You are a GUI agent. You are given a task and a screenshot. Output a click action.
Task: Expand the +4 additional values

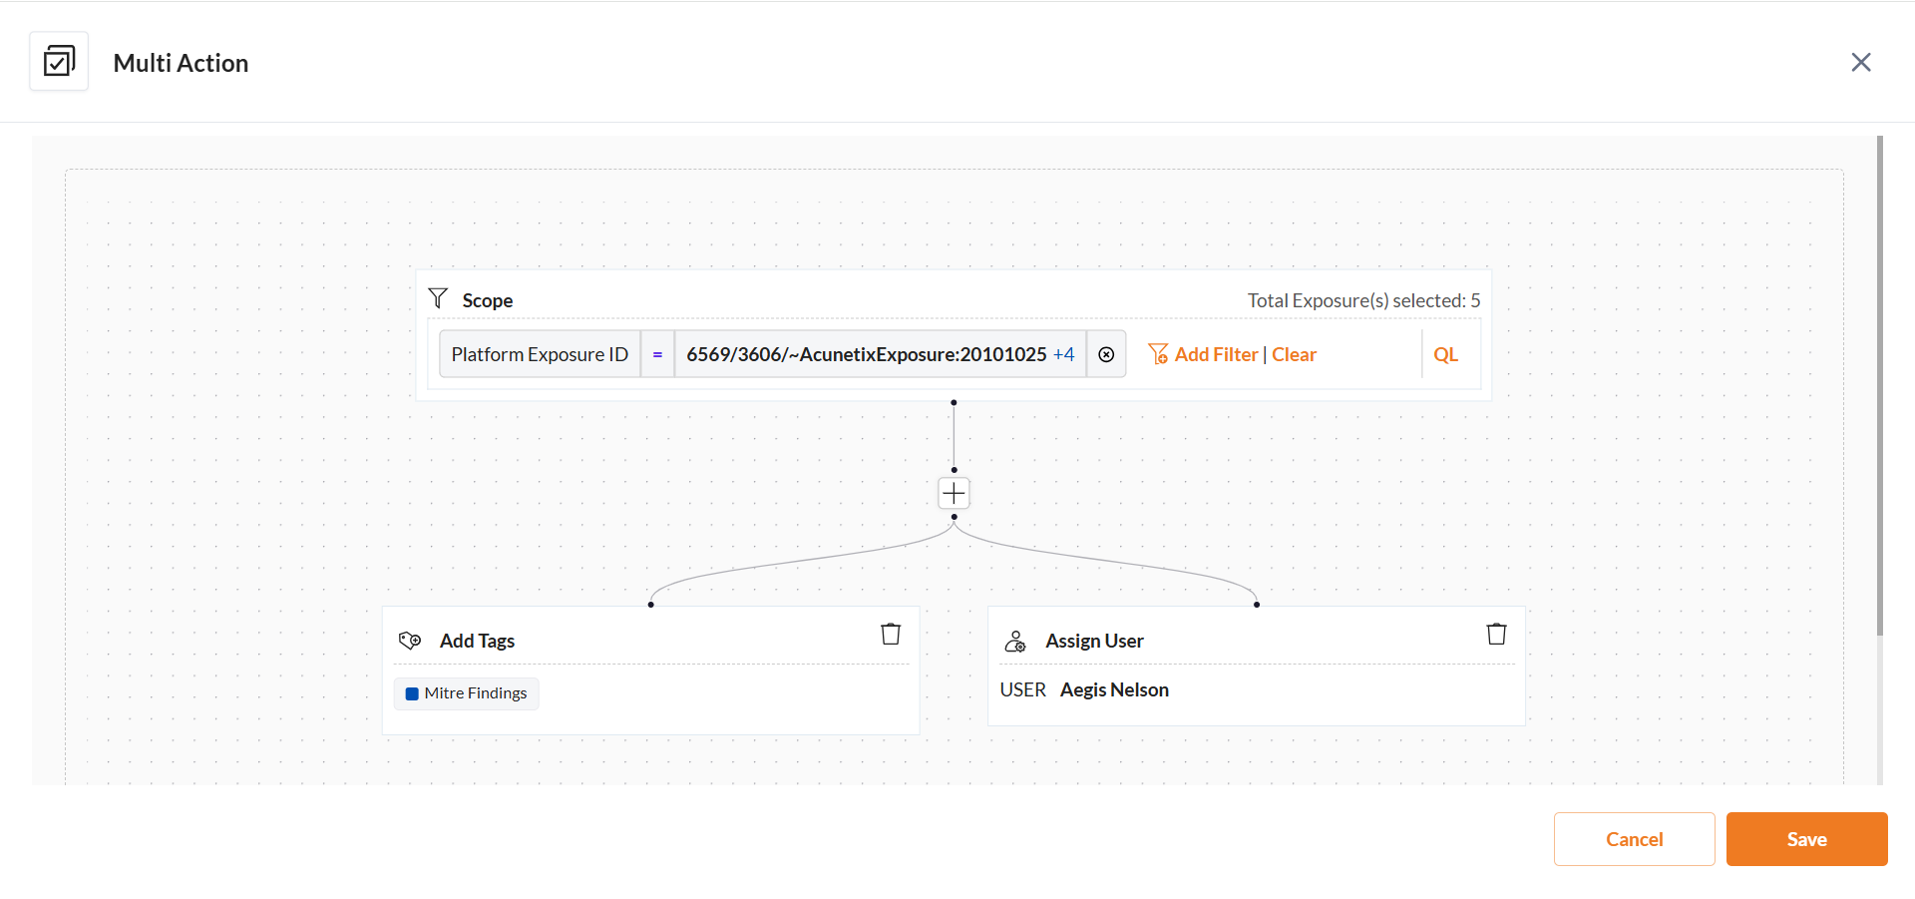(1064, 354)
